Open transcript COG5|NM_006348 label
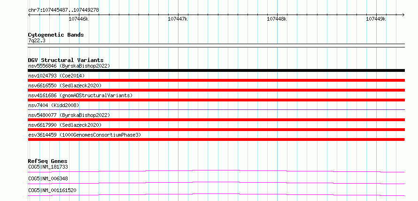The width and height of the screenshot is (418, 201). (48, 178)
